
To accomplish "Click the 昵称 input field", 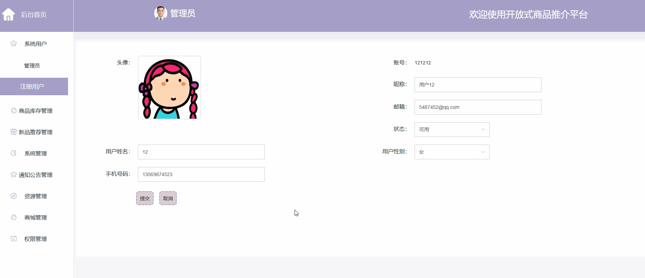I will pos(478,85).
